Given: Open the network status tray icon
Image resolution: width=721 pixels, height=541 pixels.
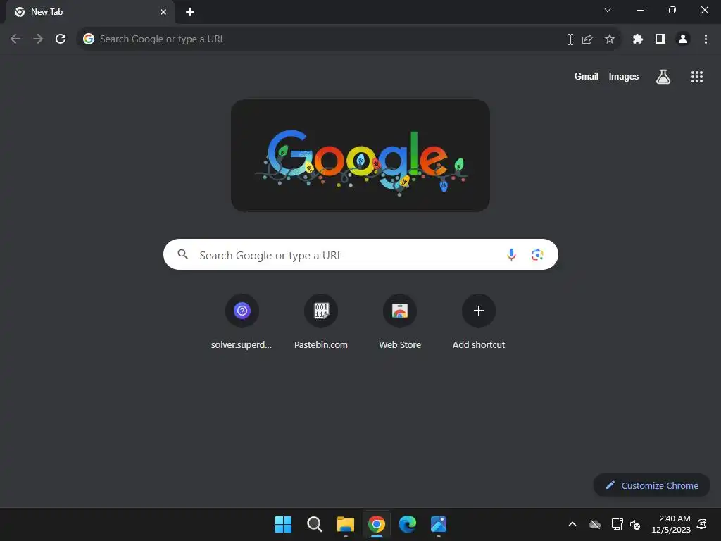Looking at the screenshot, I should [x=617, y=524].
